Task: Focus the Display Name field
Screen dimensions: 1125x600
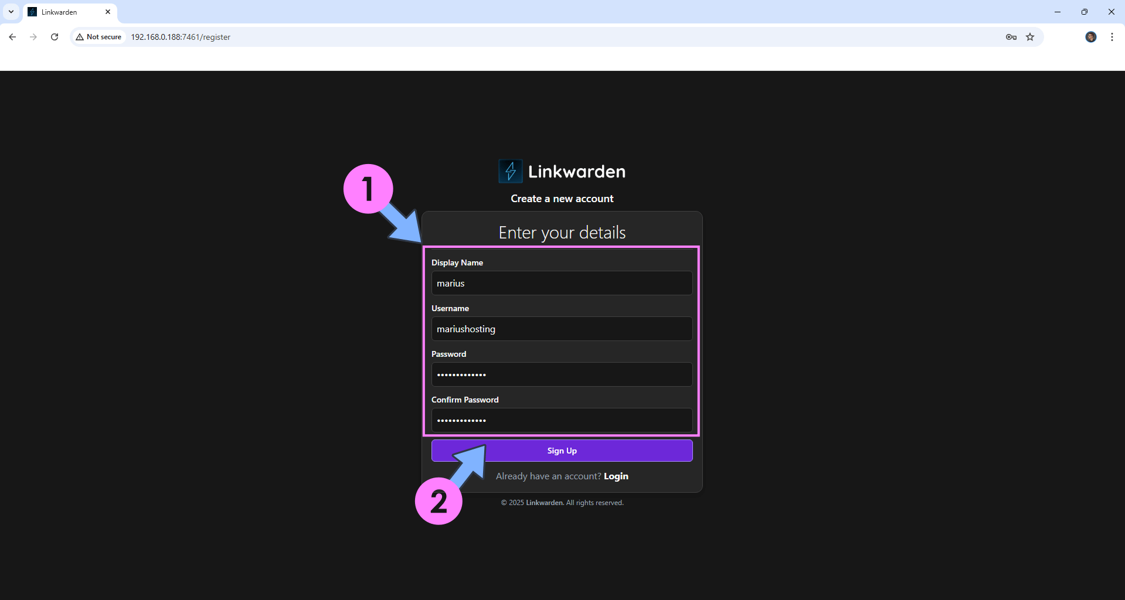Action: tap(562, 283)
